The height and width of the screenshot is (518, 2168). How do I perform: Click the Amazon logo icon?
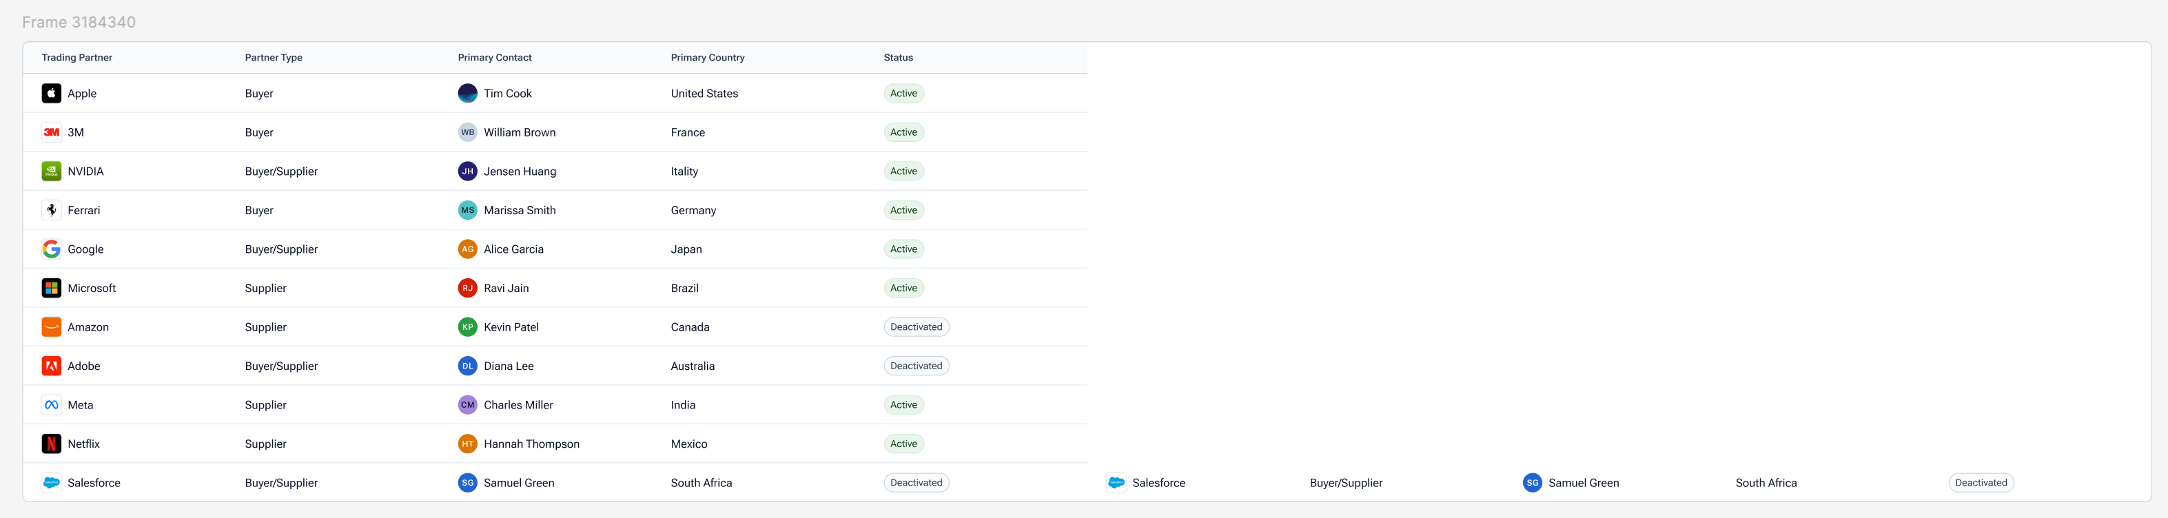(51, 327)
